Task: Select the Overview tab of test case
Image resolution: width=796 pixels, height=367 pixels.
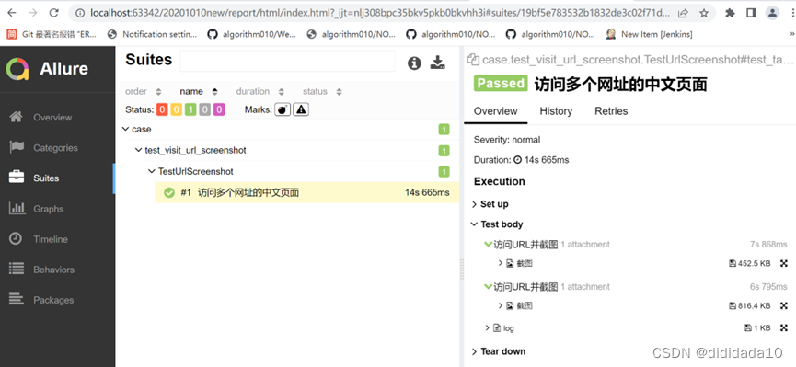Action: (x=495, y=111)
